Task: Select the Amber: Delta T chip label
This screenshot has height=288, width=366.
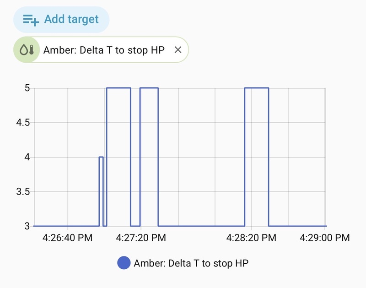Action: (x=104, y=50)
